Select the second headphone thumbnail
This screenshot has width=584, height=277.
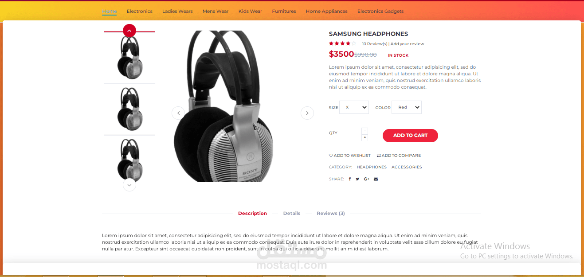point(129,109)
